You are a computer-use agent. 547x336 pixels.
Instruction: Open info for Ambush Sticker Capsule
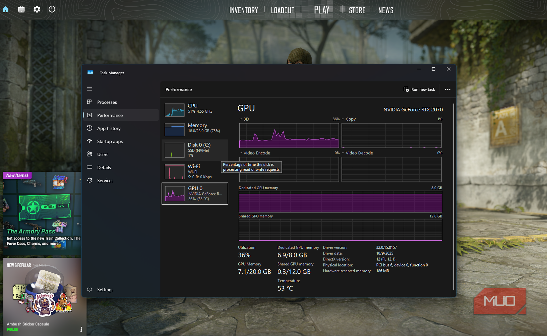[x=81, y=329]
